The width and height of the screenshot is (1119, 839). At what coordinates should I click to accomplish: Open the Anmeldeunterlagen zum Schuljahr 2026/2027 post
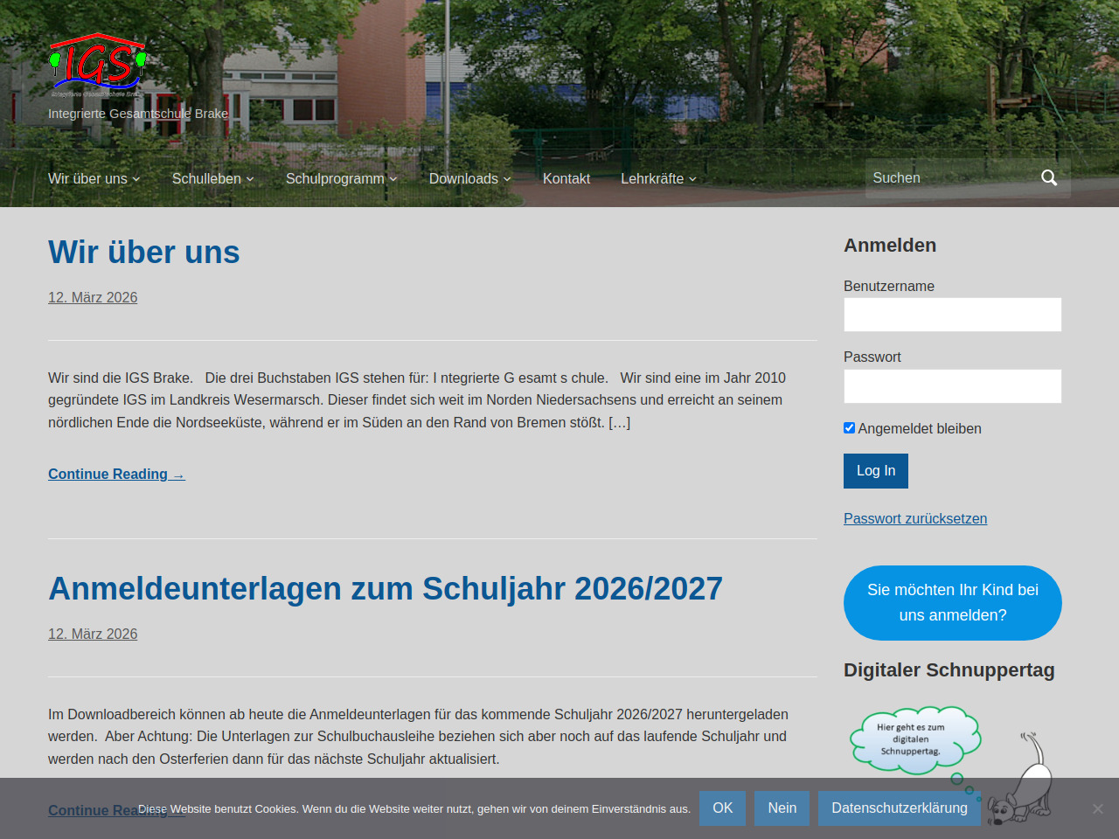[385, 589]
